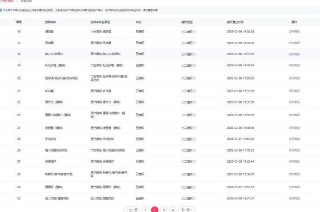Viewport: 320px width, 212px height.
Task: Click timestamp 2025-03-07 10:53:20 in row 25
Action: coord(240,139)
